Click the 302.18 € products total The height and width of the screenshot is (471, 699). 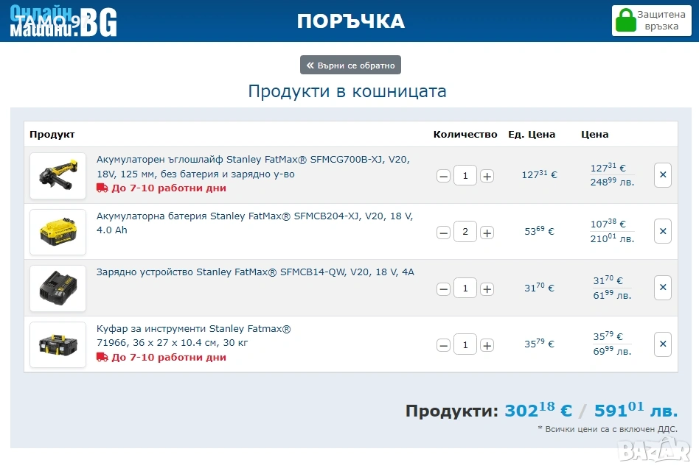click(x=538, y=410)
